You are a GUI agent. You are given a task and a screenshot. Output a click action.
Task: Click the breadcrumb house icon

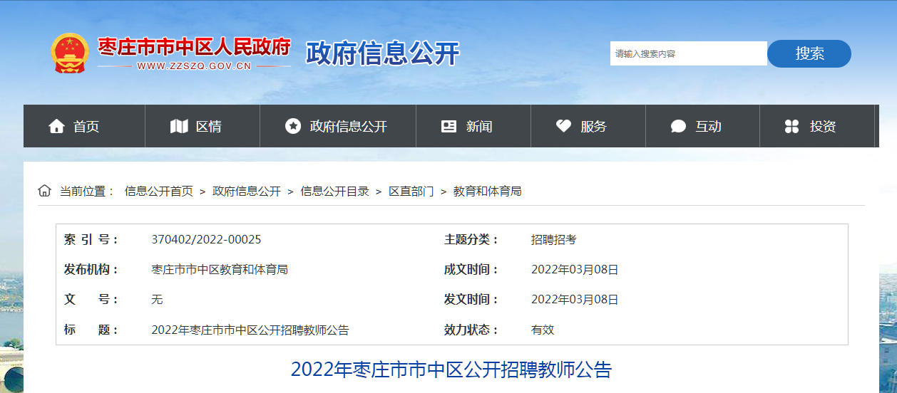45,191
